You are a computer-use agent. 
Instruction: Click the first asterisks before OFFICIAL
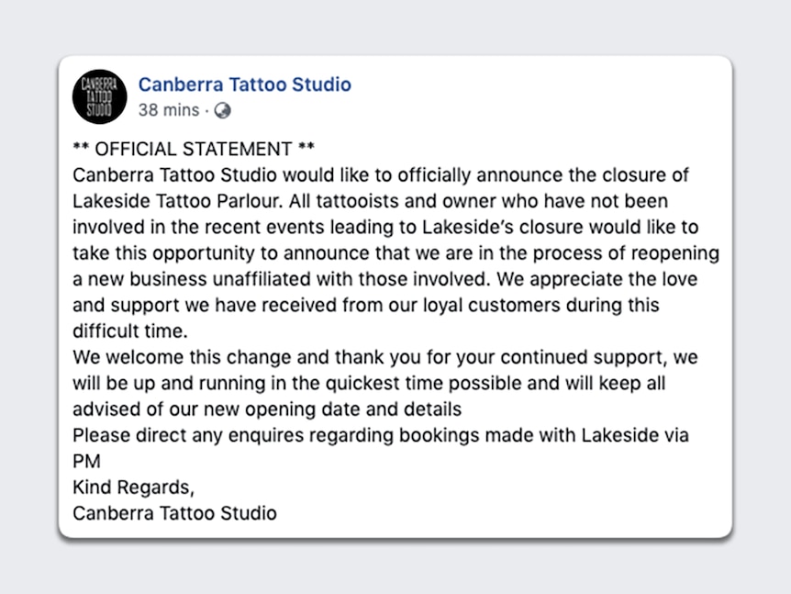coord(81,148)
